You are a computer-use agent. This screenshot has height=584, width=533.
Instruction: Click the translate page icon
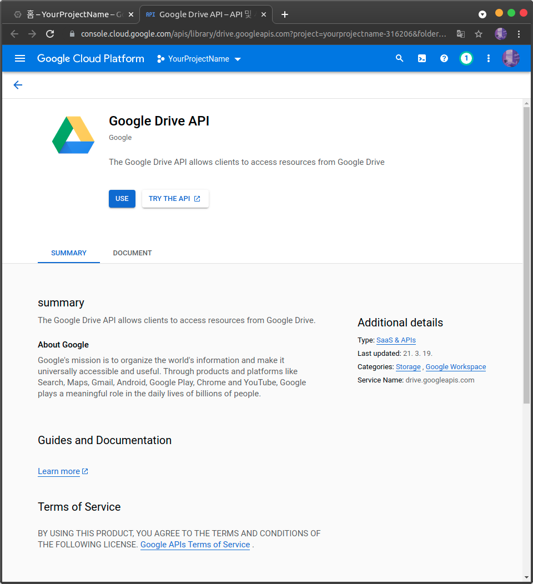point(461,34)
